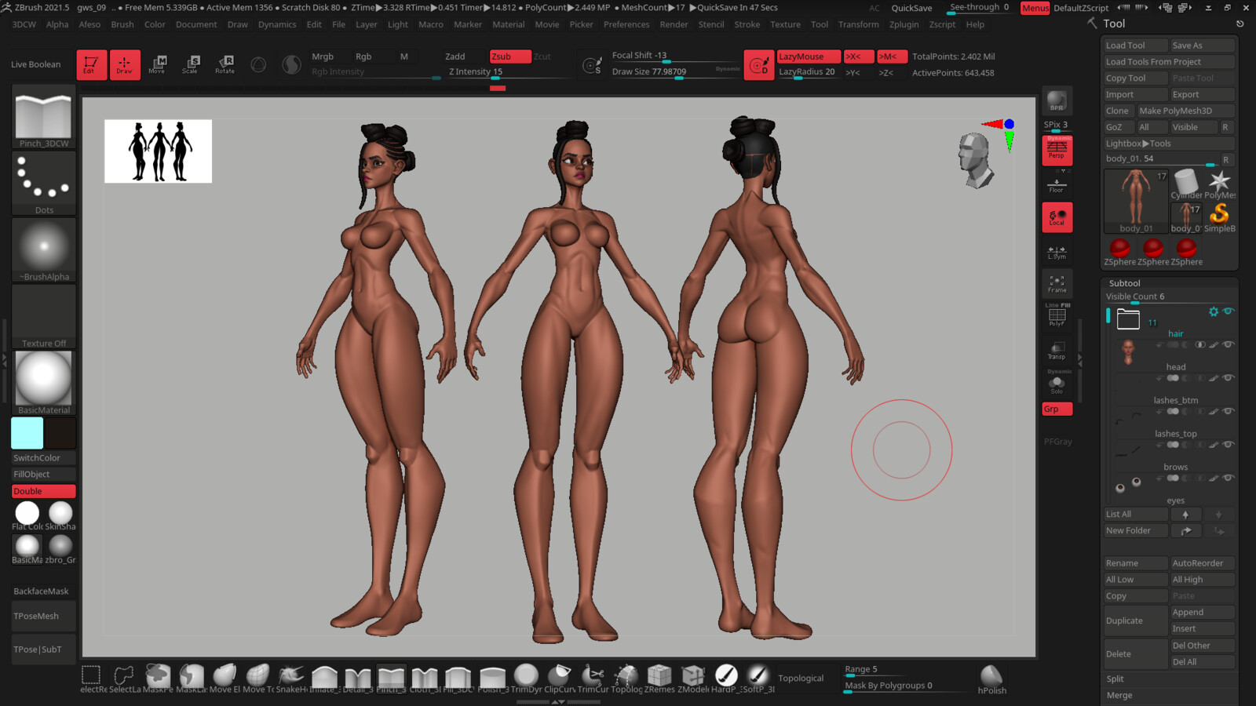Open the Transform menu
1256x706 pixels.
tap(858, 24)
